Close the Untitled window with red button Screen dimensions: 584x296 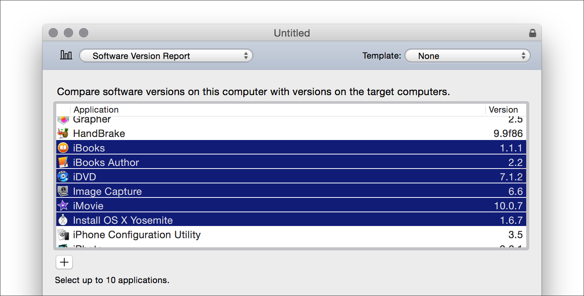(53, 33)
